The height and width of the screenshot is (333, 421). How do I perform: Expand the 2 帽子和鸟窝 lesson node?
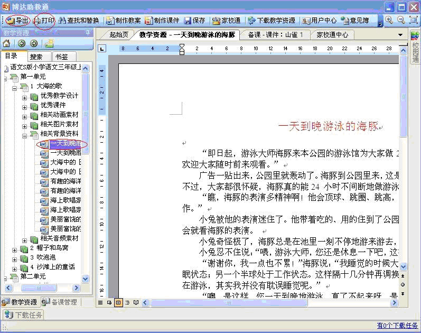[x=15, y=248]
